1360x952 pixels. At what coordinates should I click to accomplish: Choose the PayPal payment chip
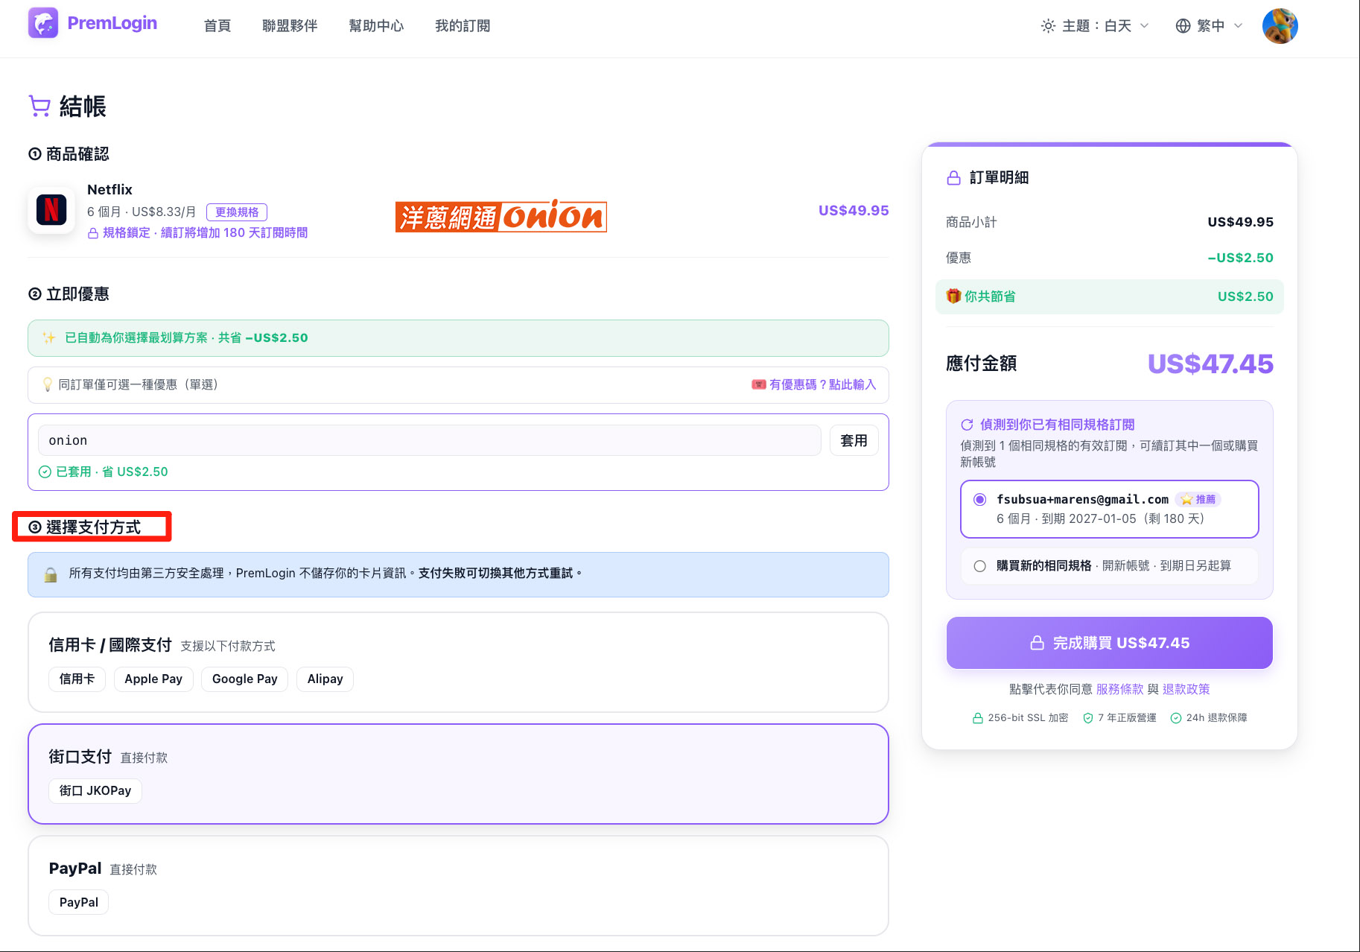click(79, 902)
